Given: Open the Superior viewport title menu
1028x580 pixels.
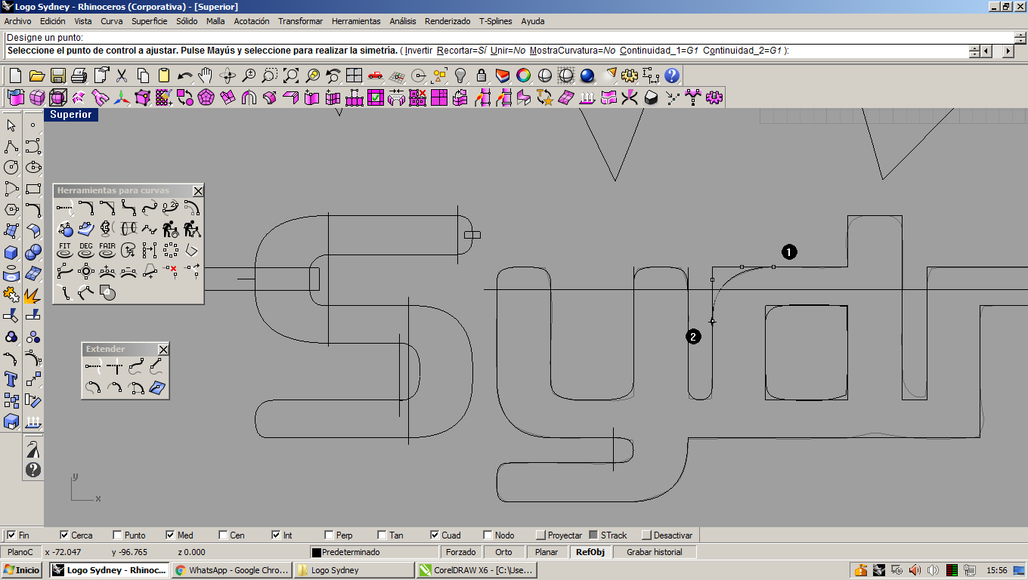Looking at the screenshot, I should [71, 115].
